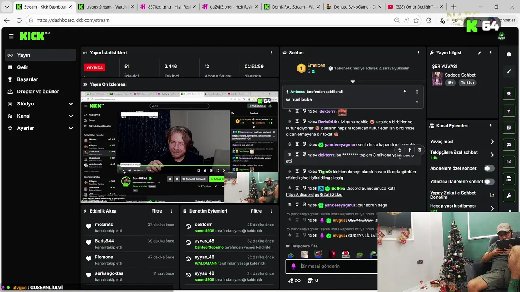
Task: Expand the pinned message chevron
Action: pos(417,101)
